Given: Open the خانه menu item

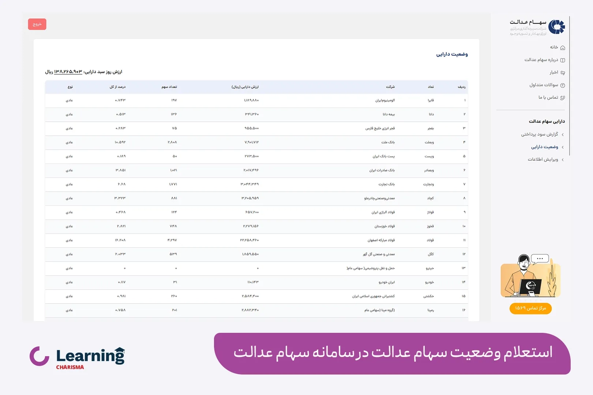Looking at the screenshot, I should [554, 47].
